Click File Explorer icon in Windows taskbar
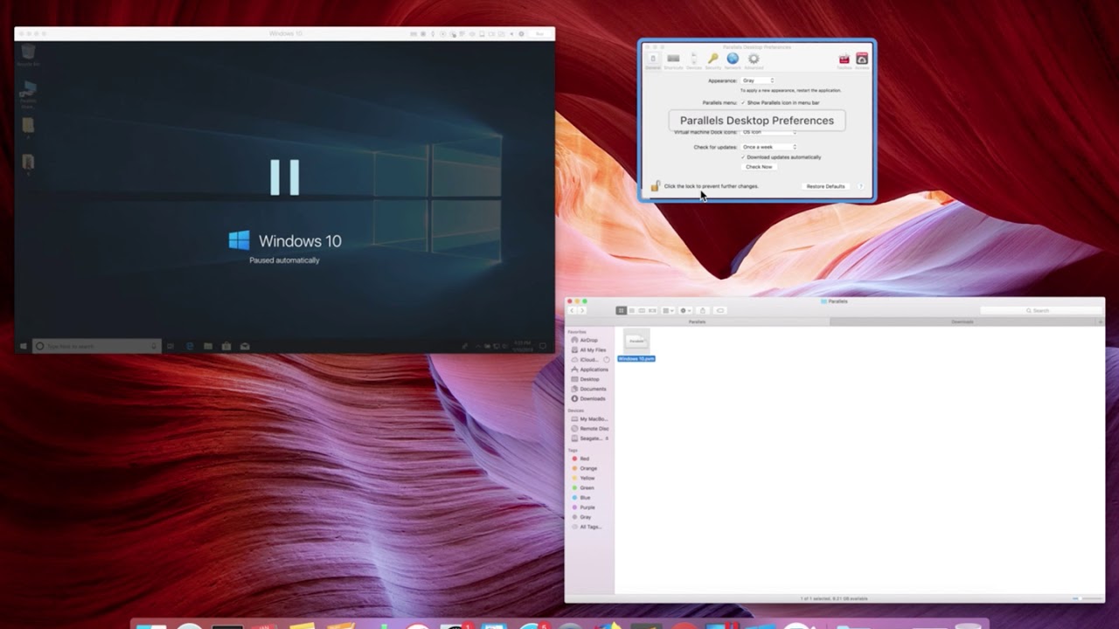1119x629 pixels. pyautogui.click(x=208, y=347)
